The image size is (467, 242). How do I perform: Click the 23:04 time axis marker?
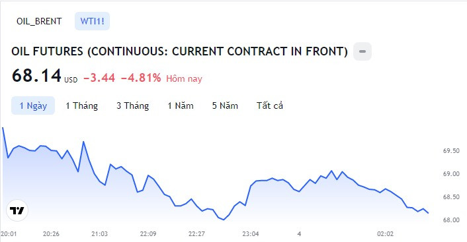coord(251,234)
